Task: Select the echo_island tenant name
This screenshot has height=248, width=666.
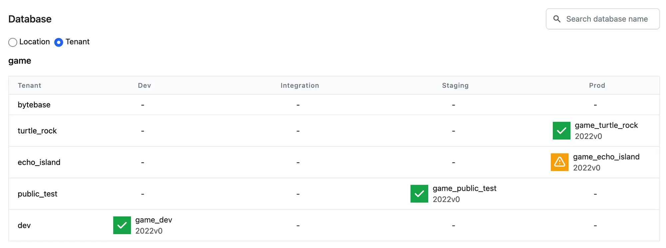Action: 39,162
